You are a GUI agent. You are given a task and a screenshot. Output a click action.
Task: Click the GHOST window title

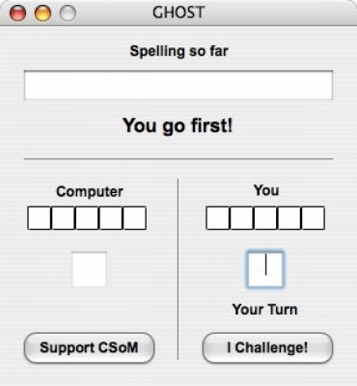(x=178, y=13)
